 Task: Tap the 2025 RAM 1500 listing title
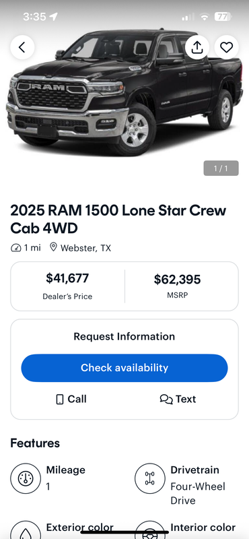click(118, 220)
